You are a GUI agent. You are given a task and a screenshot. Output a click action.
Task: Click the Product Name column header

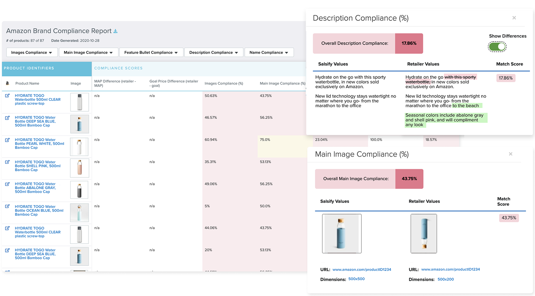(x=27, y=84)
